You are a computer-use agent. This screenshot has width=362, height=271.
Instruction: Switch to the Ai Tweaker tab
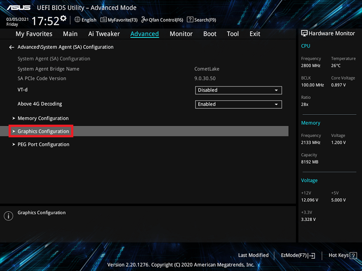(x=104, y=34)
